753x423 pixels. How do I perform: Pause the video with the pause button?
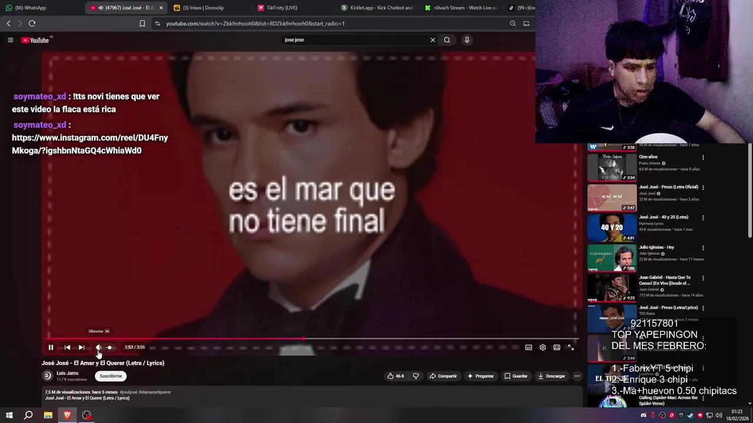(x=51, y=347)
